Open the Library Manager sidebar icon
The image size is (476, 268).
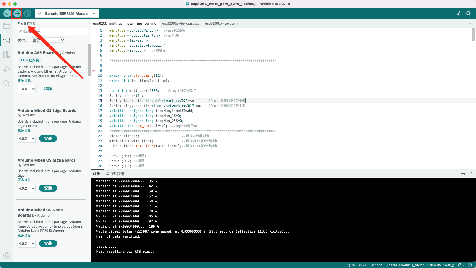[7, 55]
